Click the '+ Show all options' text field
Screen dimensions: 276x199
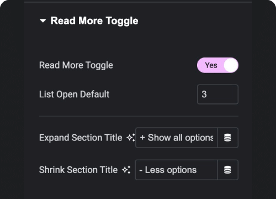(x=176, y=138)
